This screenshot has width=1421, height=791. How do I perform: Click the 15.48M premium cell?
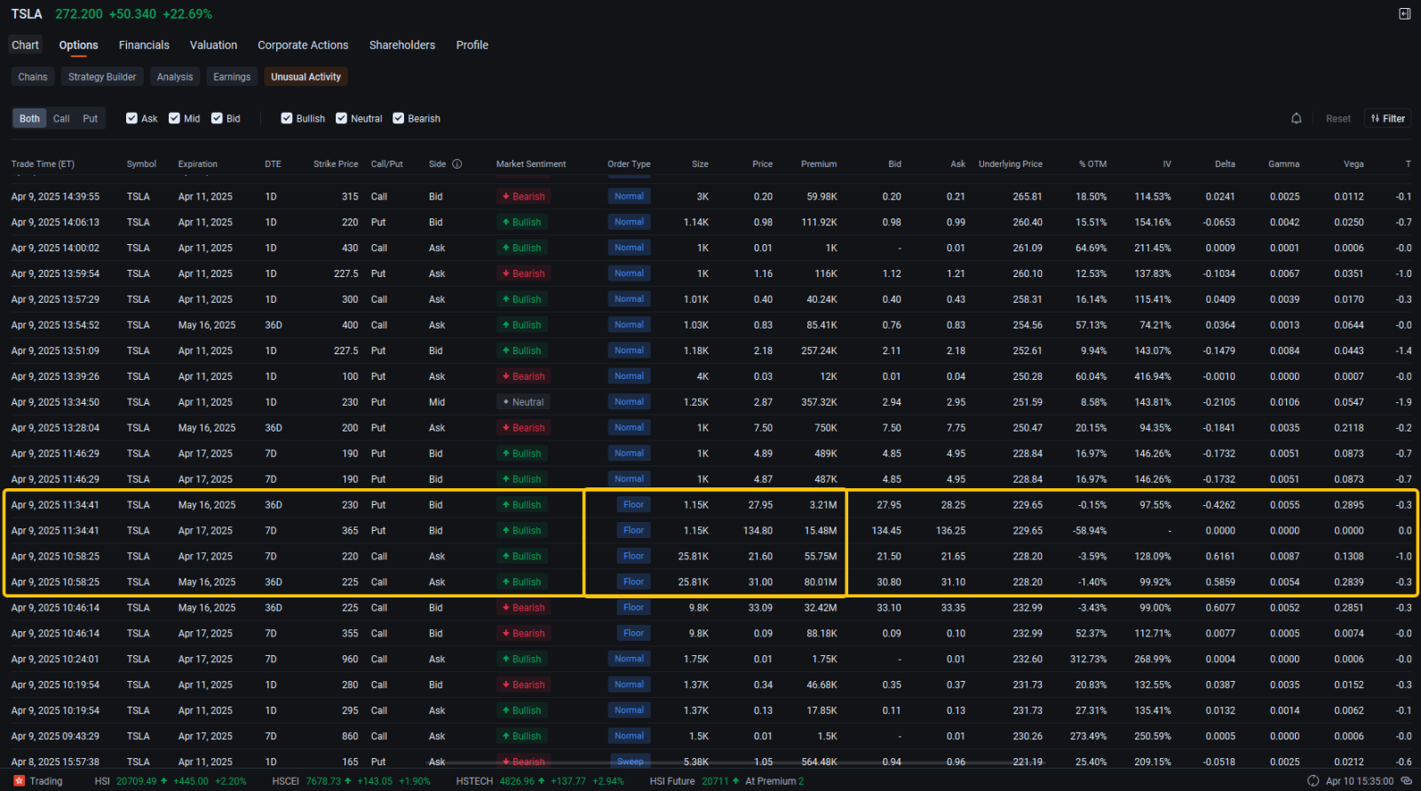(821, 531)
